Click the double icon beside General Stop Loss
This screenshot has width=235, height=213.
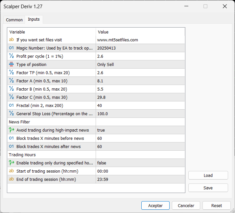12,114
